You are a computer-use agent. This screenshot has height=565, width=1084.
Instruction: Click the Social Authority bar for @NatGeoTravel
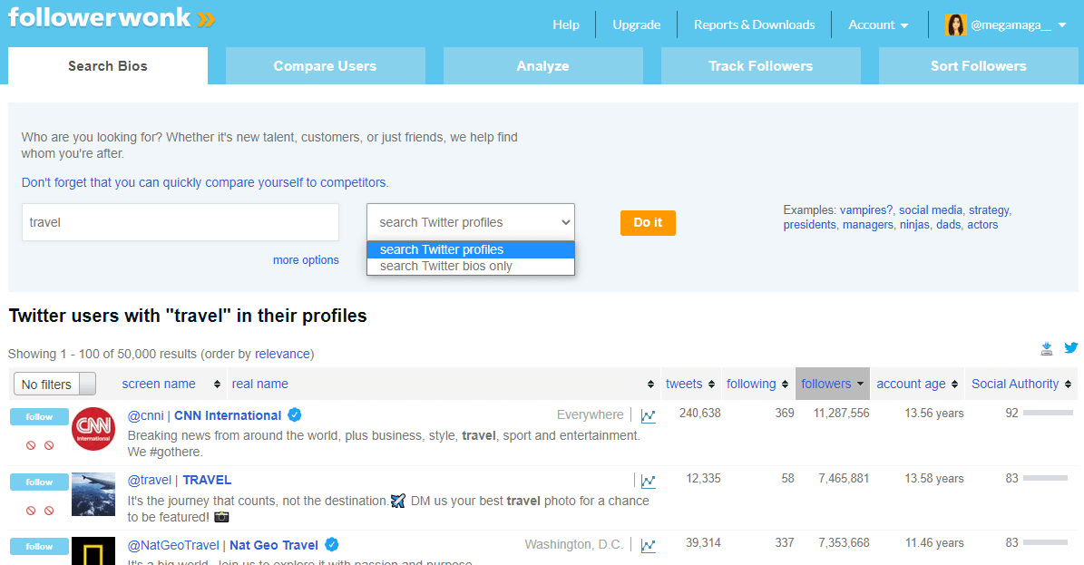coord(1046,543)
